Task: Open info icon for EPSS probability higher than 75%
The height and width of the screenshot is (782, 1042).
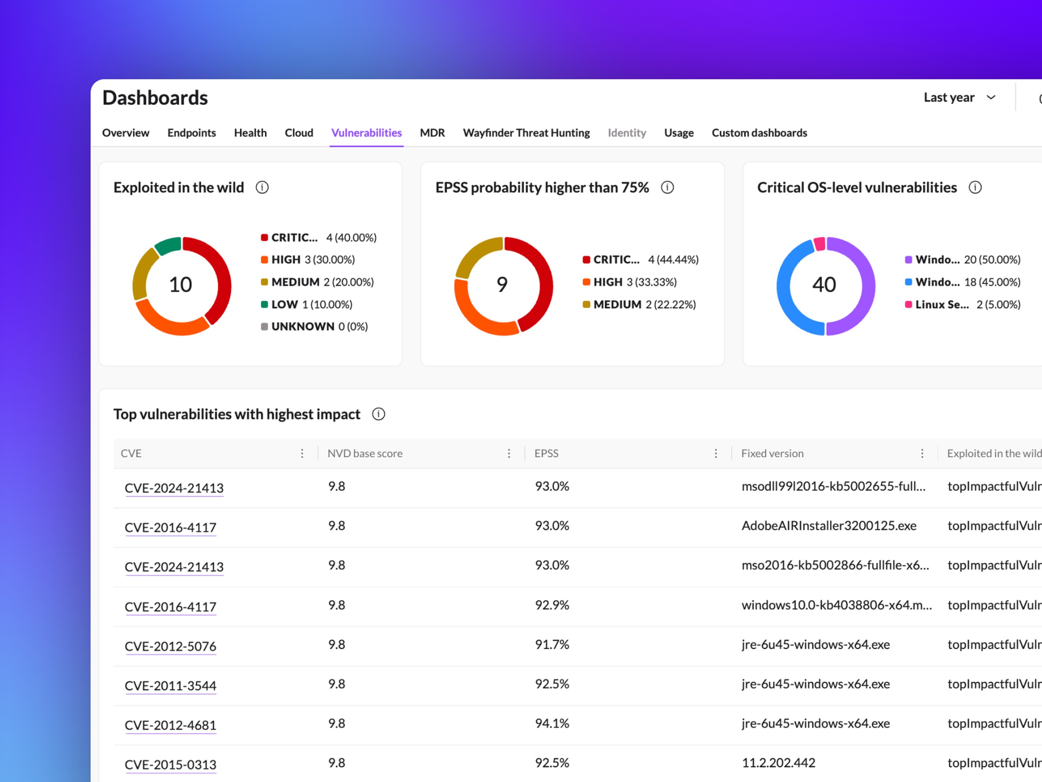Action: pyautogui.click(x=668, y=188)
